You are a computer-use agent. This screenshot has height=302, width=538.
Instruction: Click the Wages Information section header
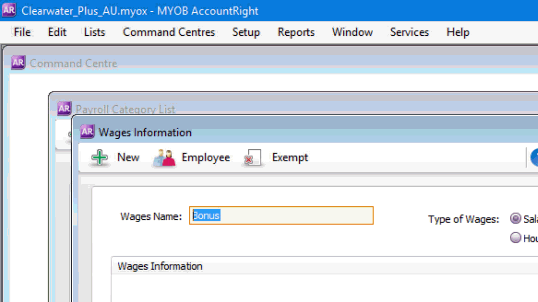click(x=160, y=266)
